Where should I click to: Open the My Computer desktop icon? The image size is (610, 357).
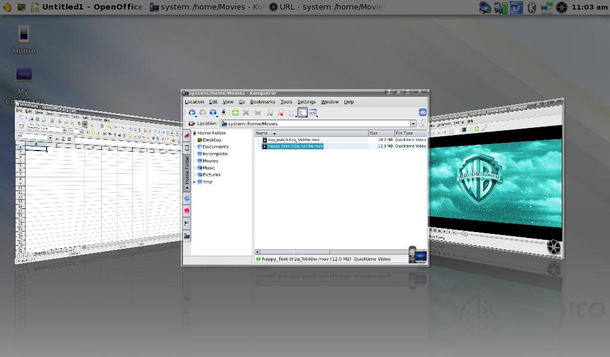[24, 86]
